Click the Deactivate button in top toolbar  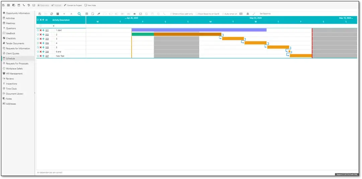point(43,5)
